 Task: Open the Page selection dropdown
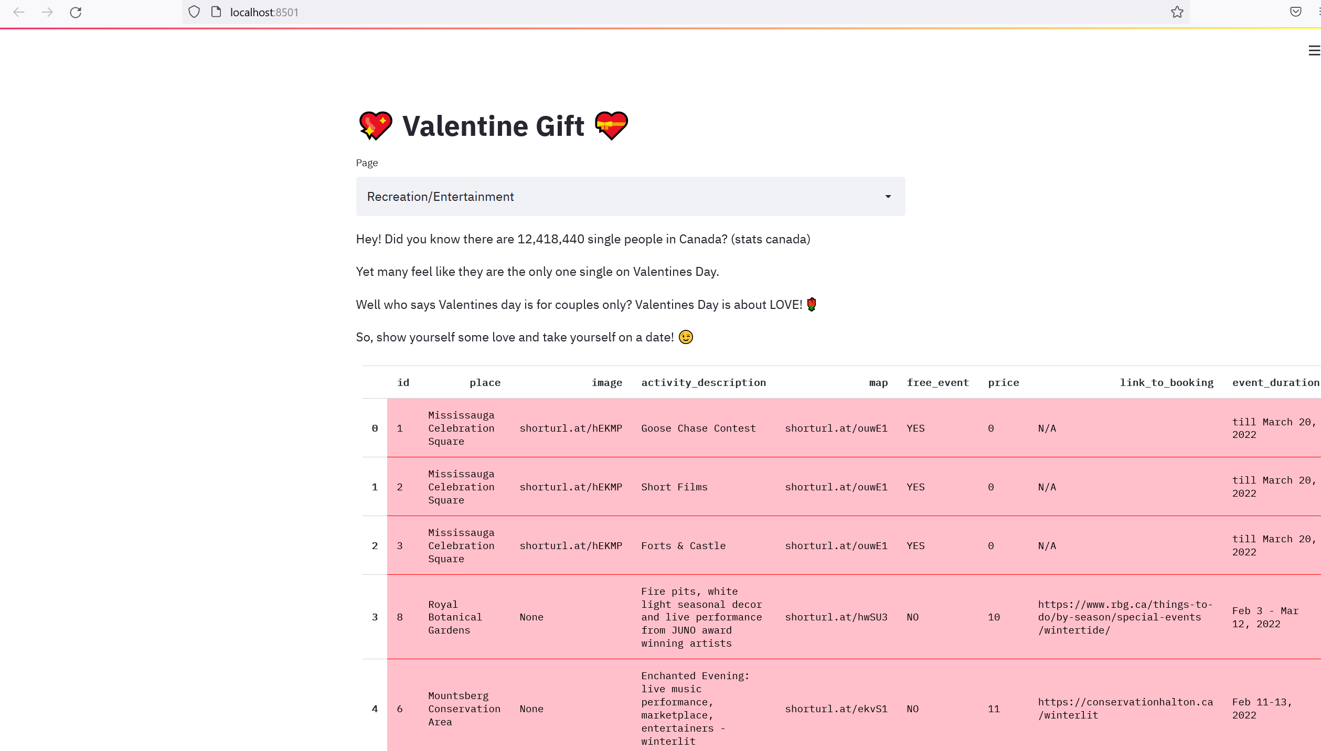(630, 196)
